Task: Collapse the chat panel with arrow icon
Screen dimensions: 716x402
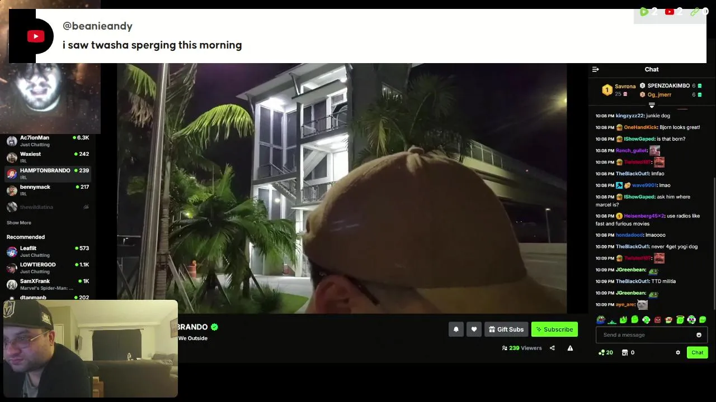Action: (x=595, y=69)
